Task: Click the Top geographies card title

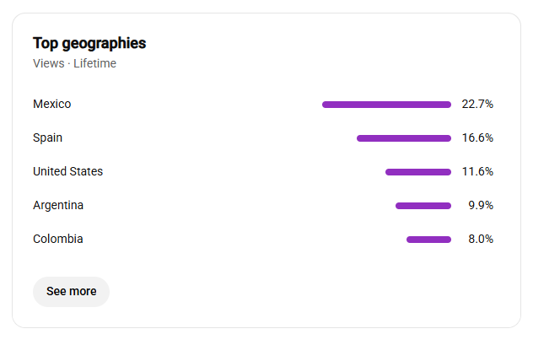Action: pos(89,44)
